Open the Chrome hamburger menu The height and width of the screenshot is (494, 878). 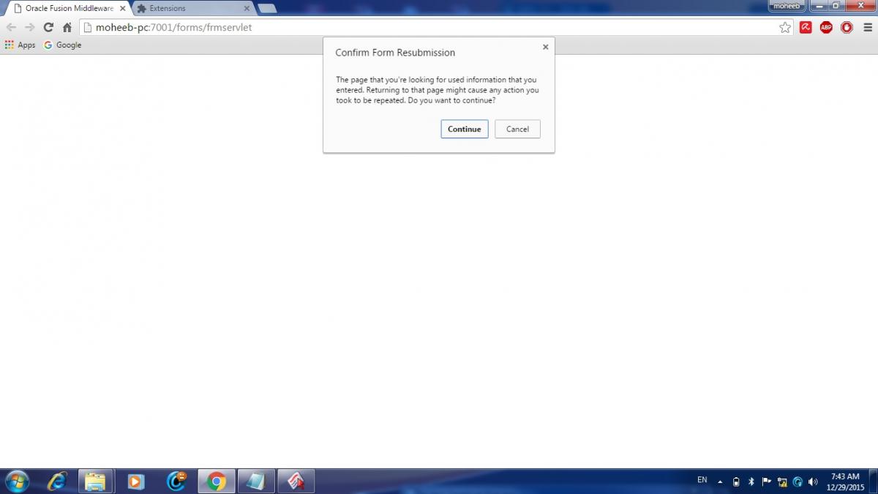[x=866, y=27]
